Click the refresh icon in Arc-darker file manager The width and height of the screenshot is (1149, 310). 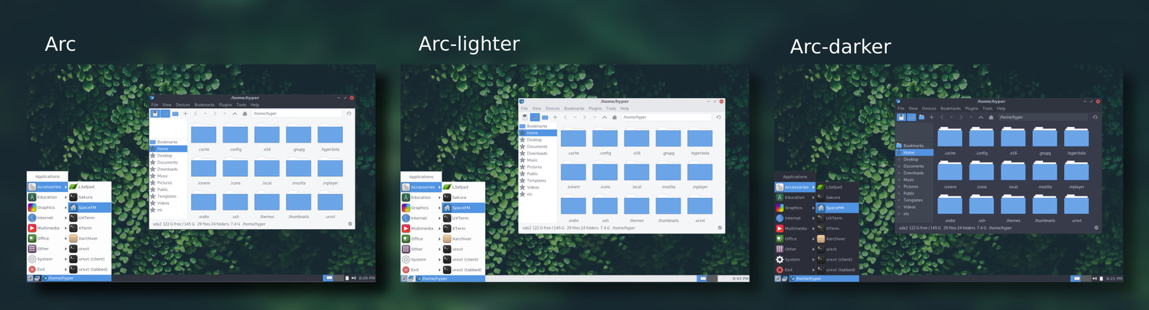(x=1095, y=118)
